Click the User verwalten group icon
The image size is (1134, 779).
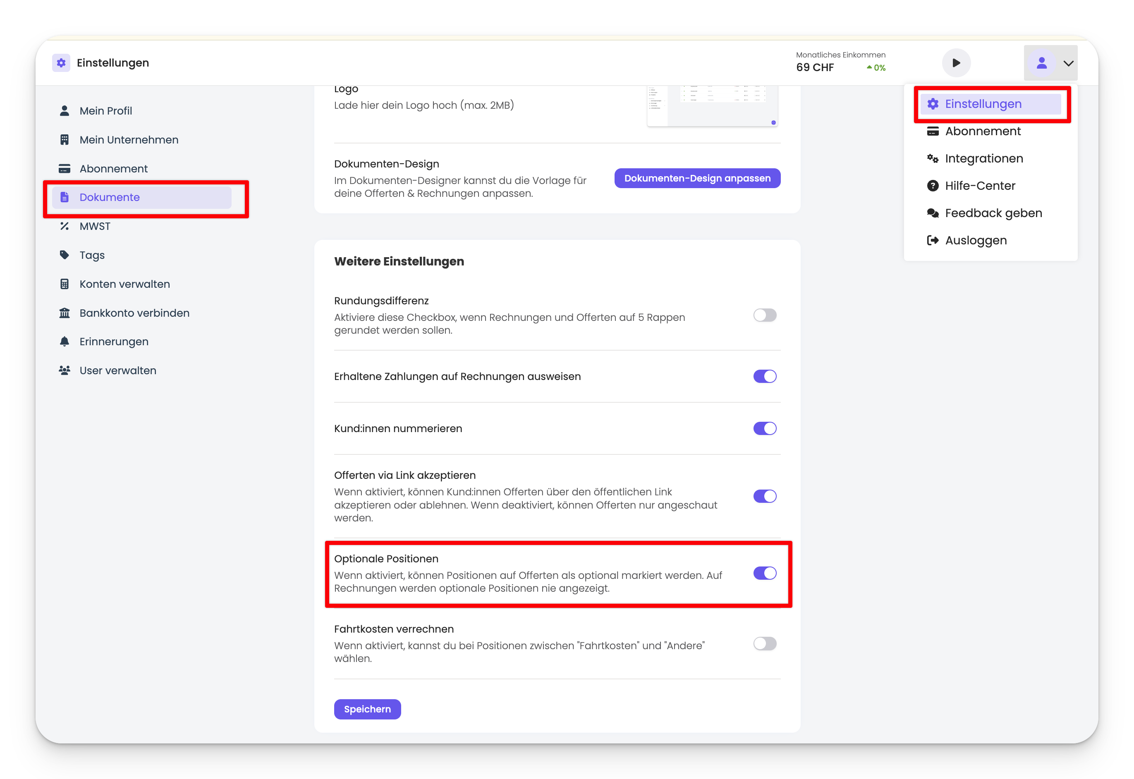(64, 370)
